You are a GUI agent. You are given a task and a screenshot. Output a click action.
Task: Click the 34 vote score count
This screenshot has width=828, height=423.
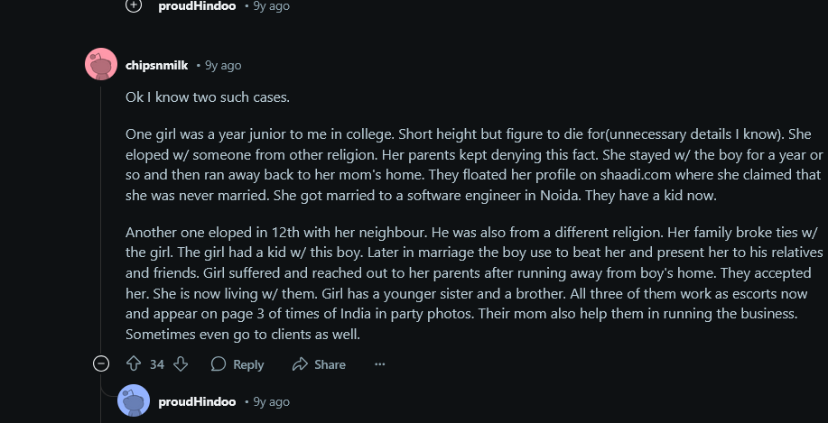tap(157, 364)
